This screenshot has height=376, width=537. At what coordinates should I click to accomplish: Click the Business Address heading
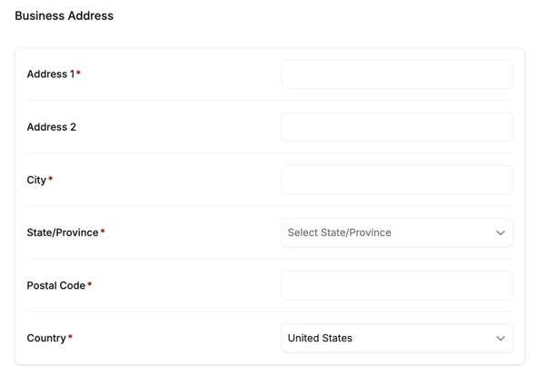click(x=64, y=15)
